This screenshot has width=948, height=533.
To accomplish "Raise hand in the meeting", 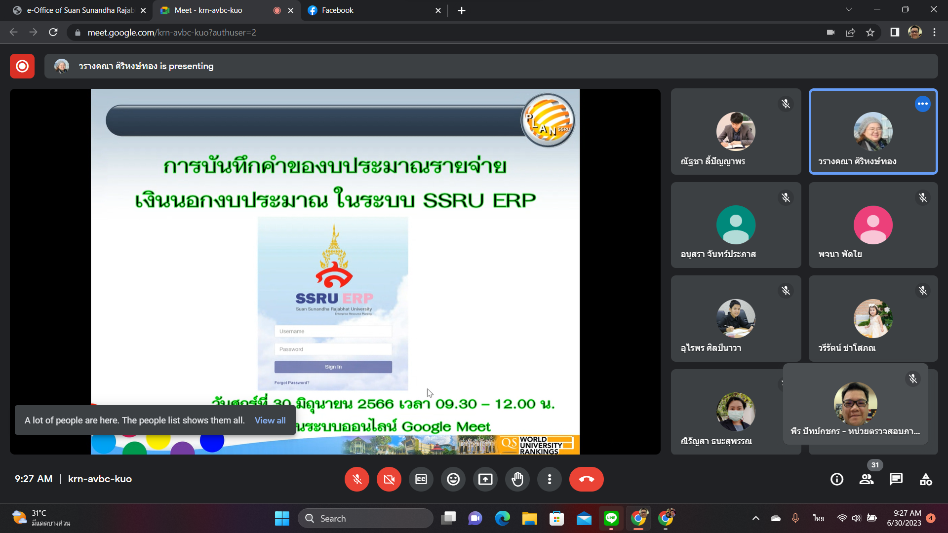I will point(517,479).
